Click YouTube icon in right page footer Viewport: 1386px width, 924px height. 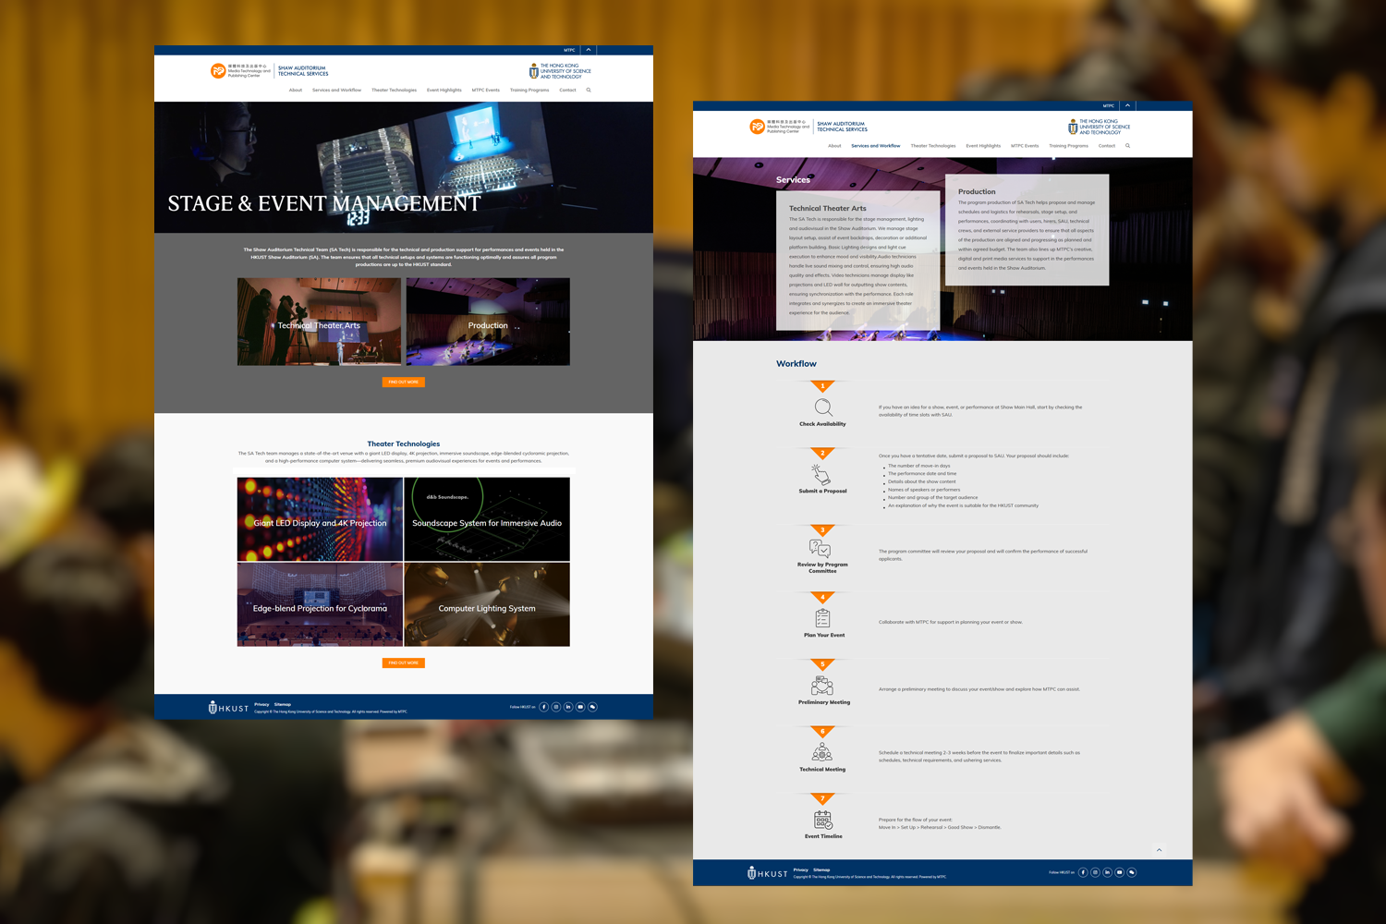point(1119,872)
